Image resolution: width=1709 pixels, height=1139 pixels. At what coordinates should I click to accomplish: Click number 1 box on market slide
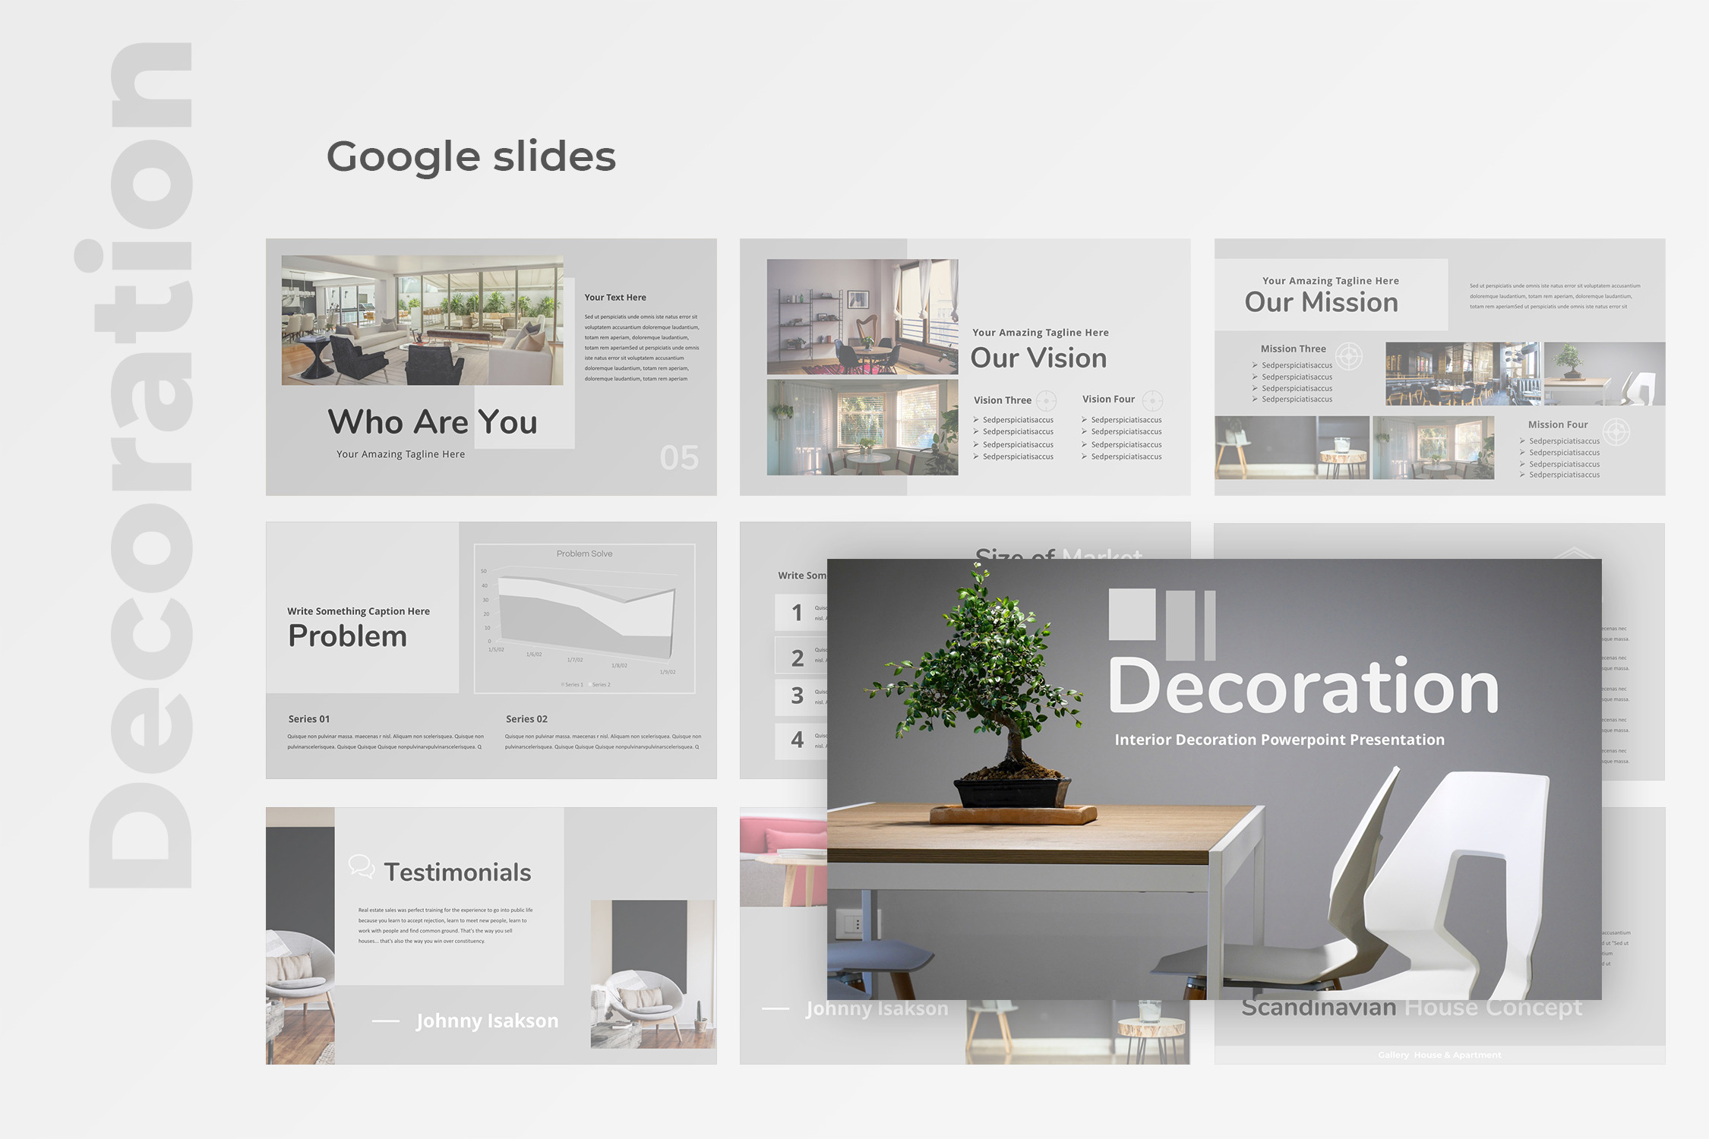[x=797, y=612]
